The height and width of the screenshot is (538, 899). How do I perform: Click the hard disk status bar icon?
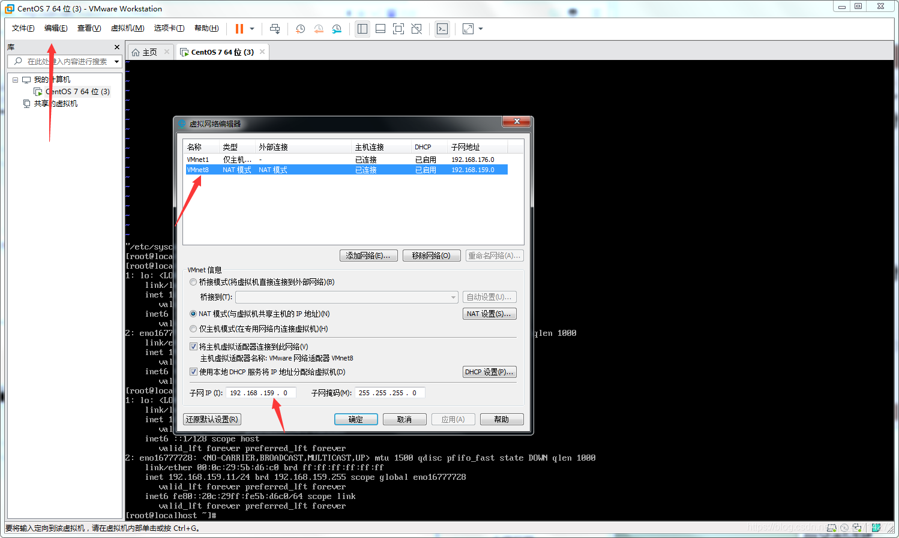pyautogui.click(x=832, y=528)
